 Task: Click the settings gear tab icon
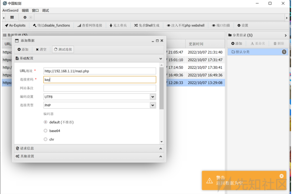click(25, 17)
